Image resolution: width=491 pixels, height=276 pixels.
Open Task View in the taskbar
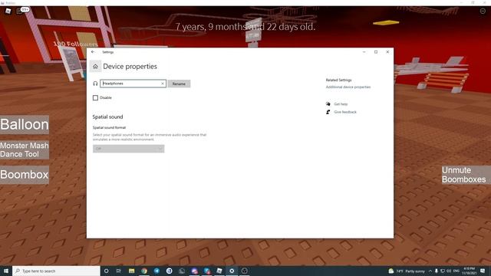[119, 271]
